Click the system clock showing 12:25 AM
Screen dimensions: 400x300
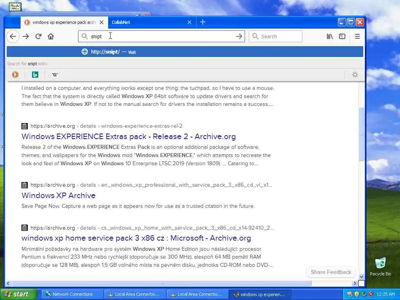386,294
